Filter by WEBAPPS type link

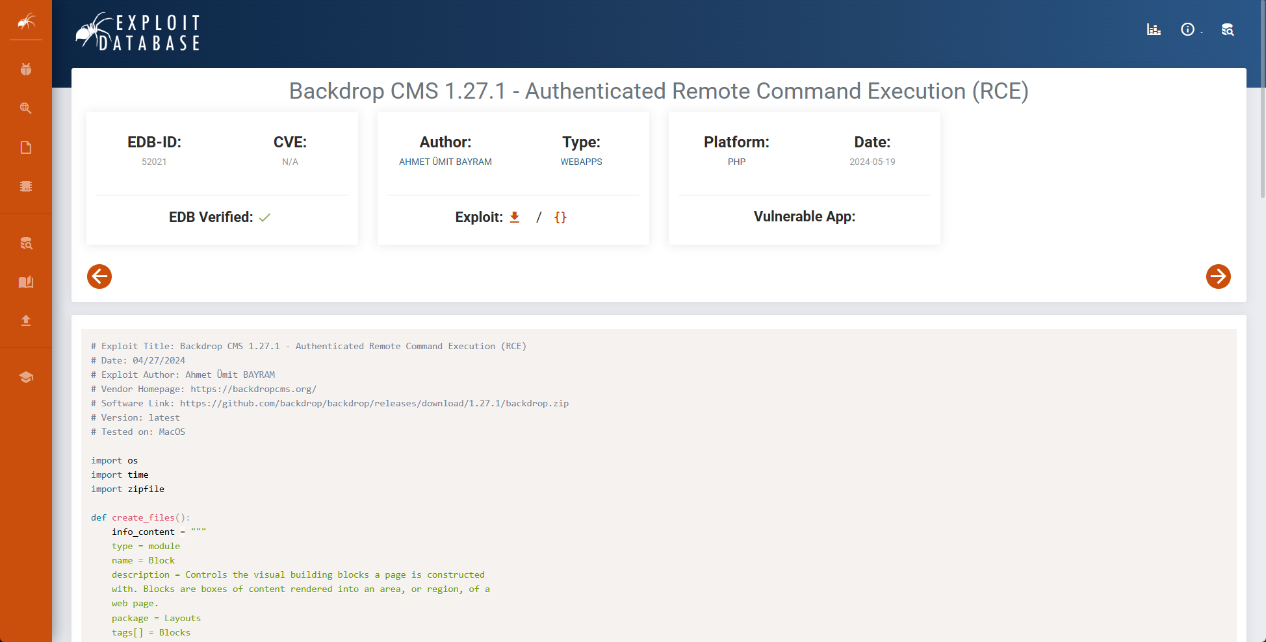[x=582, y=162]
